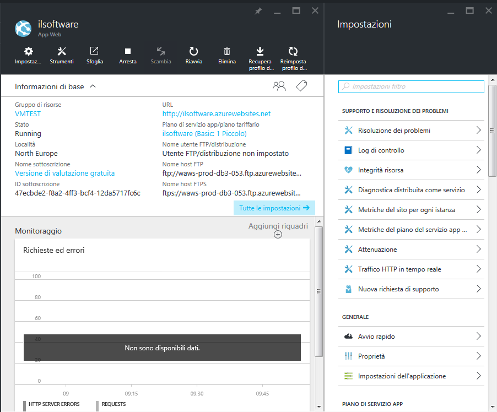The width and height of the screenshot is (497, 412).
Task: Click the subscription ID 47ecbde2-f8a2-4ff3 text
Action: click(78, 193)
